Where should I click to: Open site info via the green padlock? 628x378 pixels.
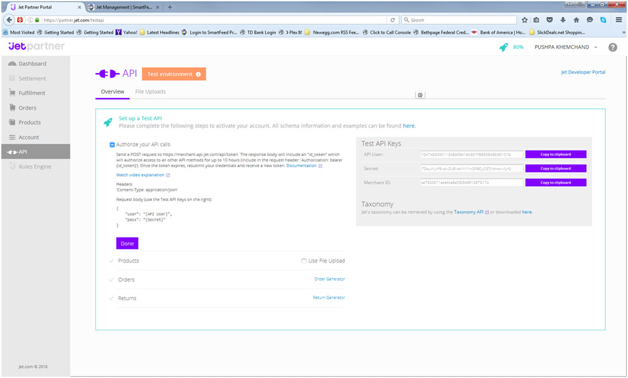tap(37, 20)
